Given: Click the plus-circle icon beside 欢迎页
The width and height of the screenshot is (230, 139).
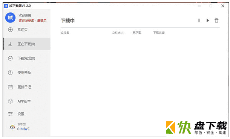Looking at the screenshot, I should click(x=10, y=30).
